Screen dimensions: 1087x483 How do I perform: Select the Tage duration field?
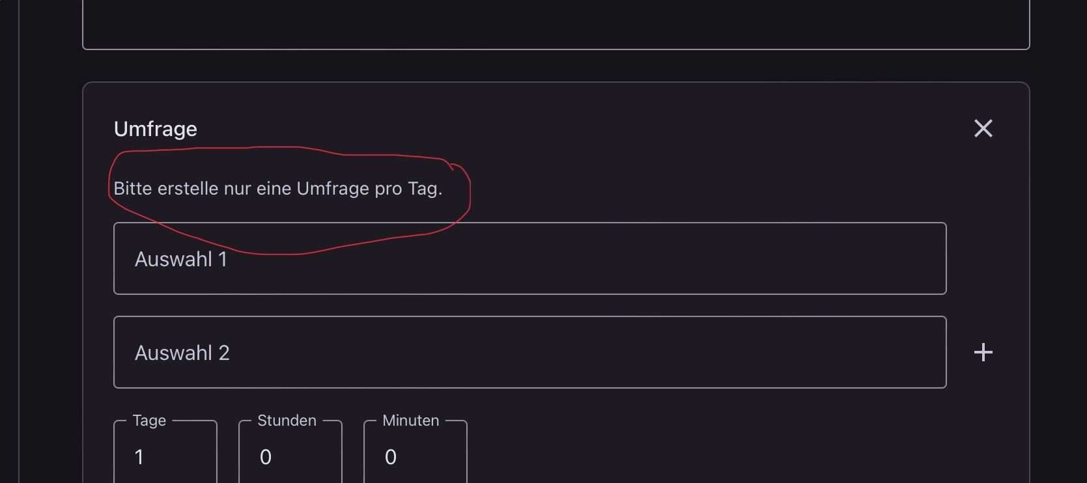click(165, 456)
